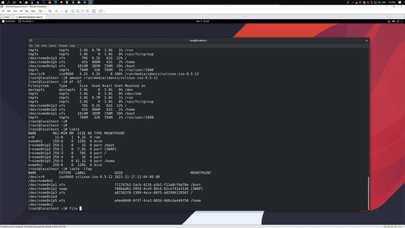Viewport: 405px width, 228px height.
Task: Open the terminal Help menu
Action: click(x=72, y=46)
